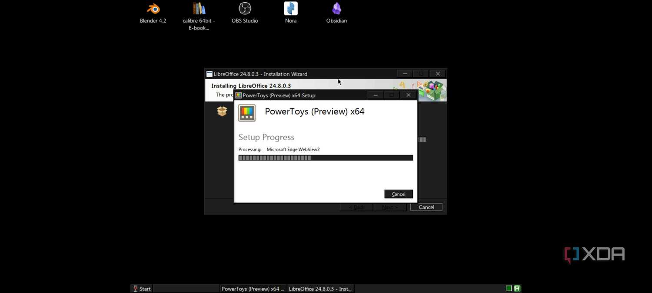Maximize the LibreOffice Installation Wizard window

pyautogui.click(x=421, y=74)
